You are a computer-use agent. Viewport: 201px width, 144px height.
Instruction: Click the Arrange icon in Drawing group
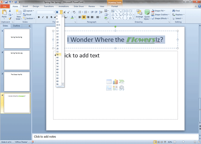(x=139, y=14)
